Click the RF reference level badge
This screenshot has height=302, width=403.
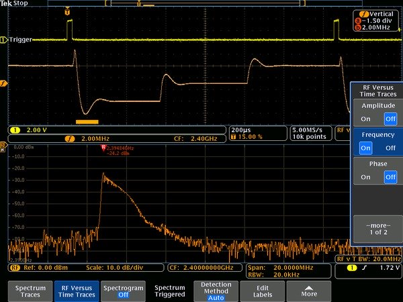click(13, 267)
